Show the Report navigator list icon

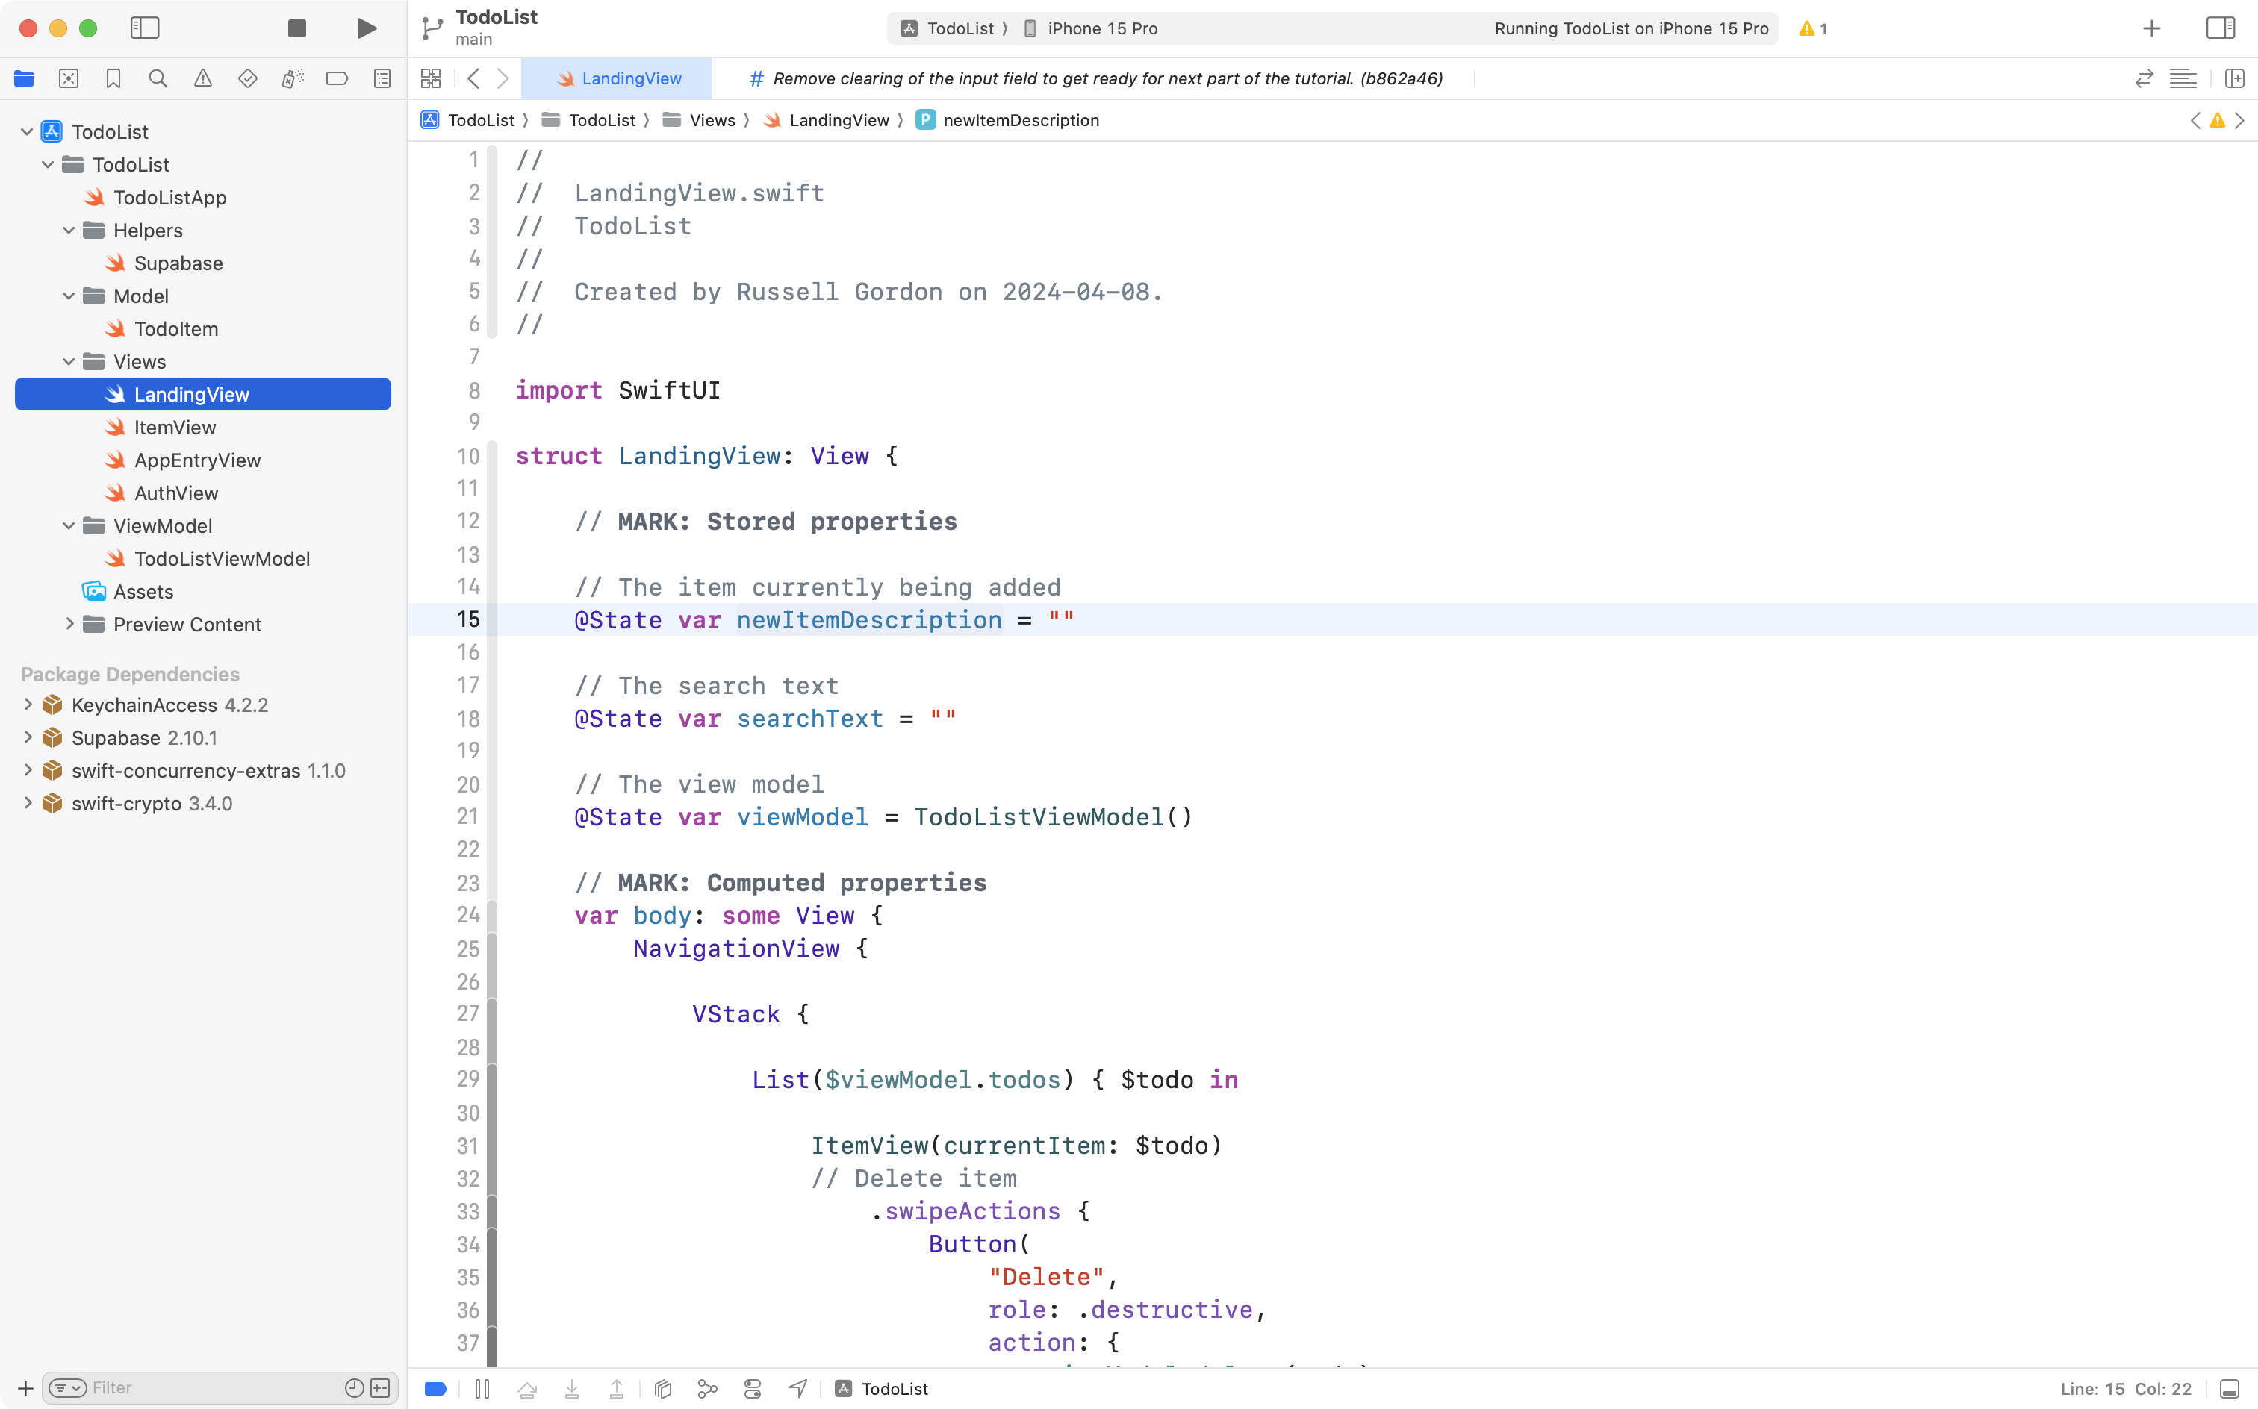(382, 78)
